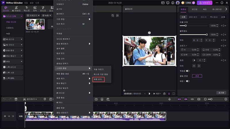Image resolution: width=230 pixels, height=129 pixels.
Task: Open the 16:9 aspect ratio dropdown
Action: (158, 94)
